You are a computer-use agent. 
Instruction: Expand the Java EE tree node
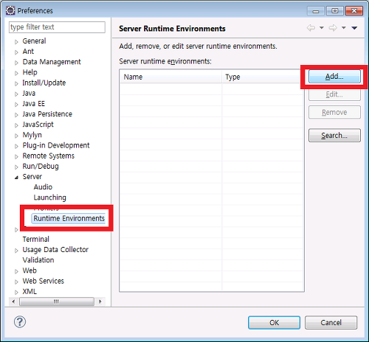(x=16, y=105)
